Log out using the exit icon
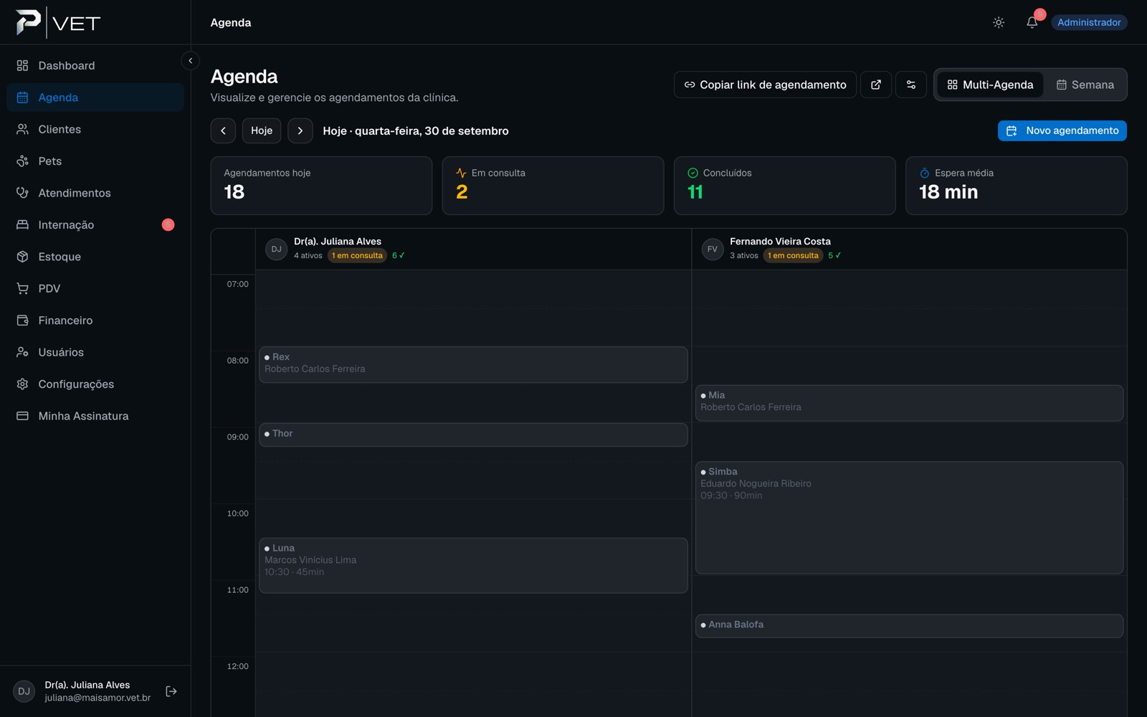The image size is (1147, 717). point(171,691)
